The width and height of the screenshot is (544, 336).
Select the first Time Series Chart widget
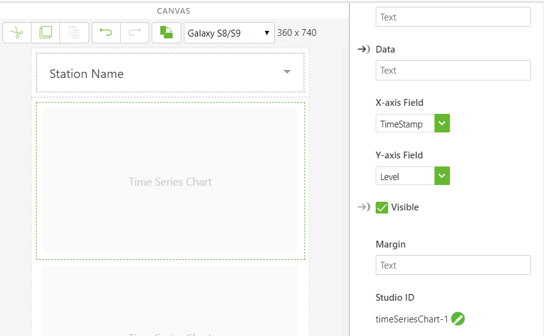tap(170, 181)
